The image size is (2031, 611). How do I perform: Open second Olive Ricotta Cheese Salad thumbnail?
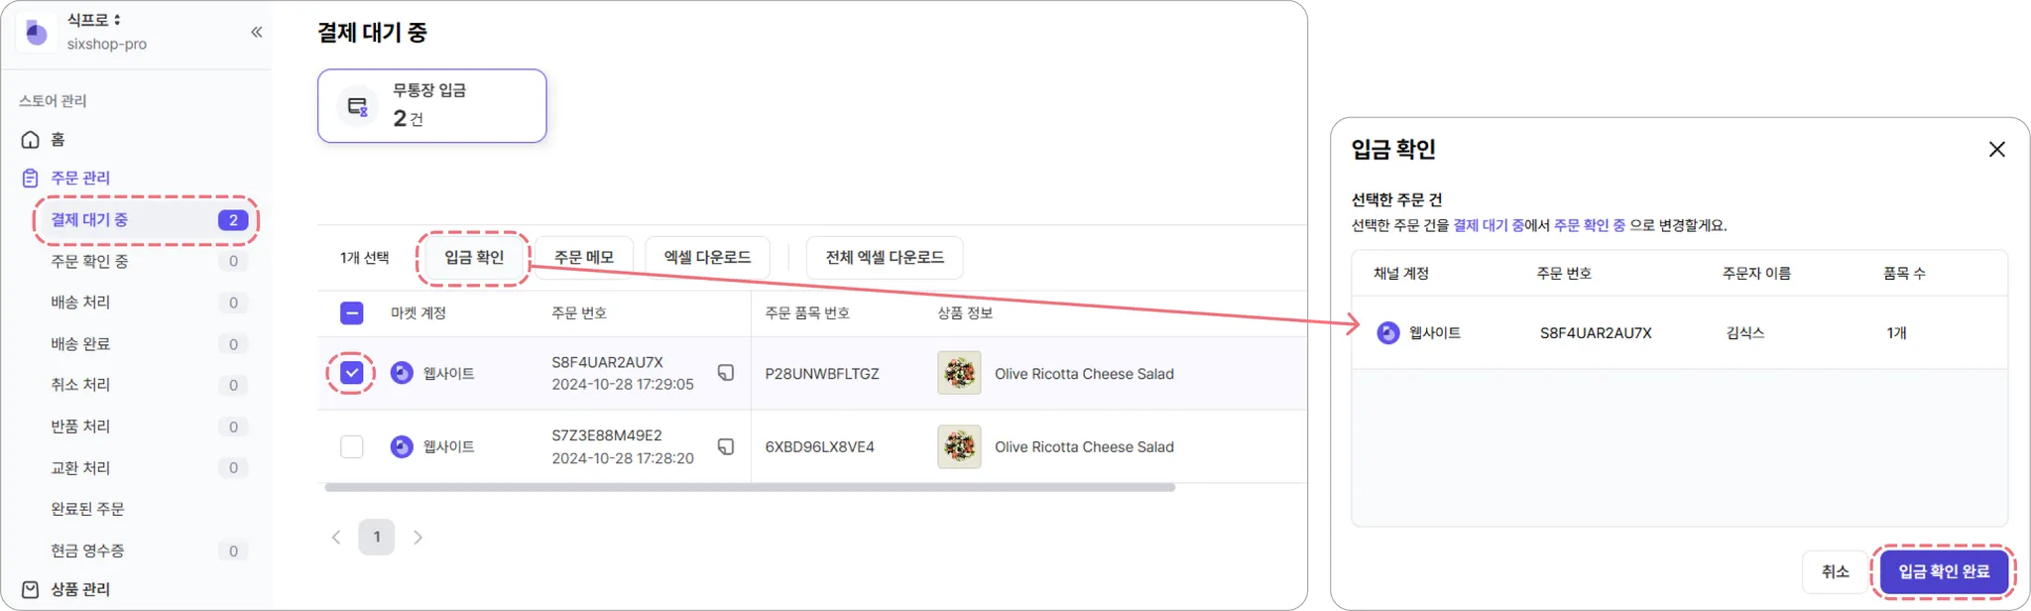(959, 446)
